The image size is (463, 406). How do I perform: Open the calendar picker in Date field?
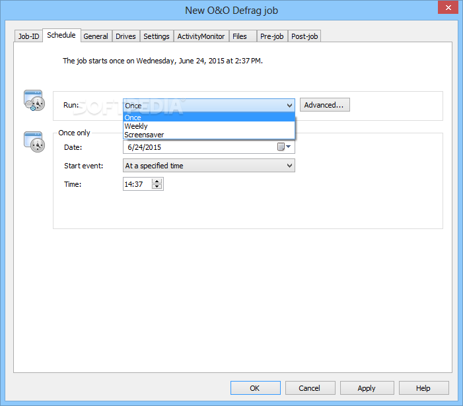coord(284,147)
